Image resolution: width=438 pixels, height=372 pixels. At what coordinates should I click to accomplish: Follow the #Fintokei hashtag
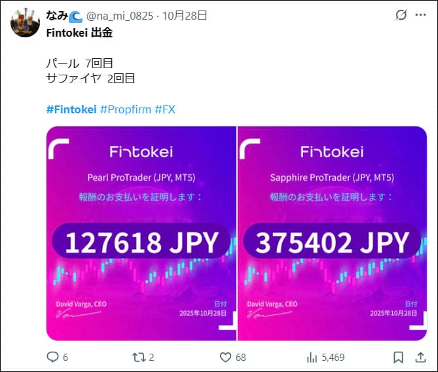(71, 109)
